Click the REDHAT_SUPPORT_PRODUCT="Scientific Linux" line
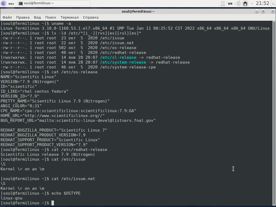Viewport: 276px width, 207px height. [50, 140]
